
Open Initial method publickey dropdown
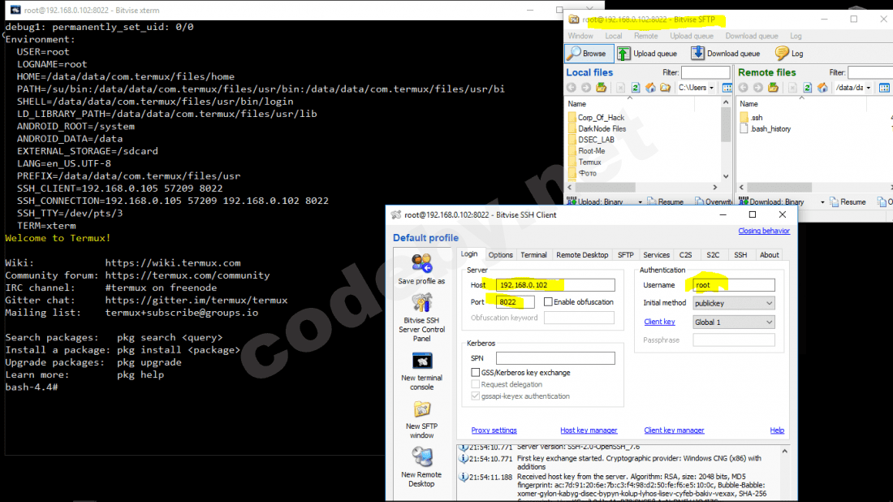734,303
